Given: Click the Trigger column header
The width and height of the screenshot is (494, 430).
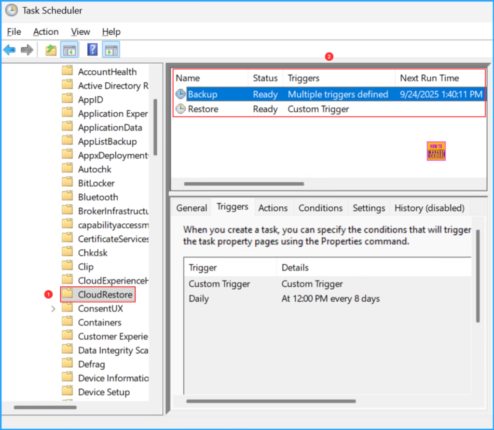Looking at the screenshot, I should tap(230, 268).
